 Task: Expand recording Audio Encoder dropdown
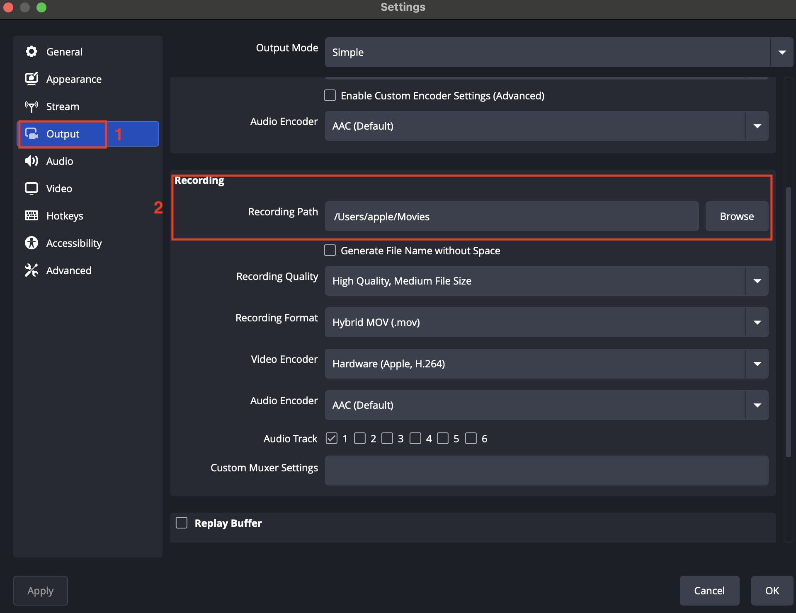pyautogui.click(x=546, y=405)
